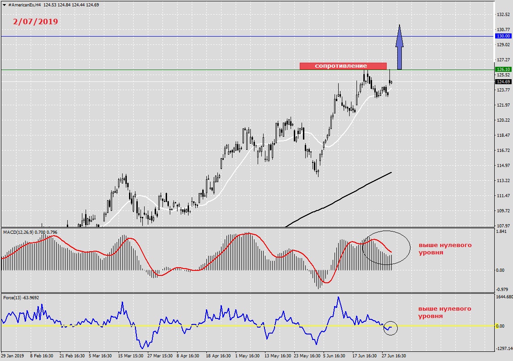Image resolution: width=513 pixels, height=361 pixels.
Task: Select the large ellipse on the MACD histogram
Action: (386, 248)
